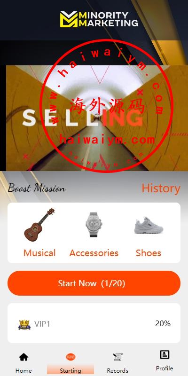Screen dimensions: 188x376
Task: Click the silver watch Accessories image
Action: pyautogui.click(x=94, y=225)
